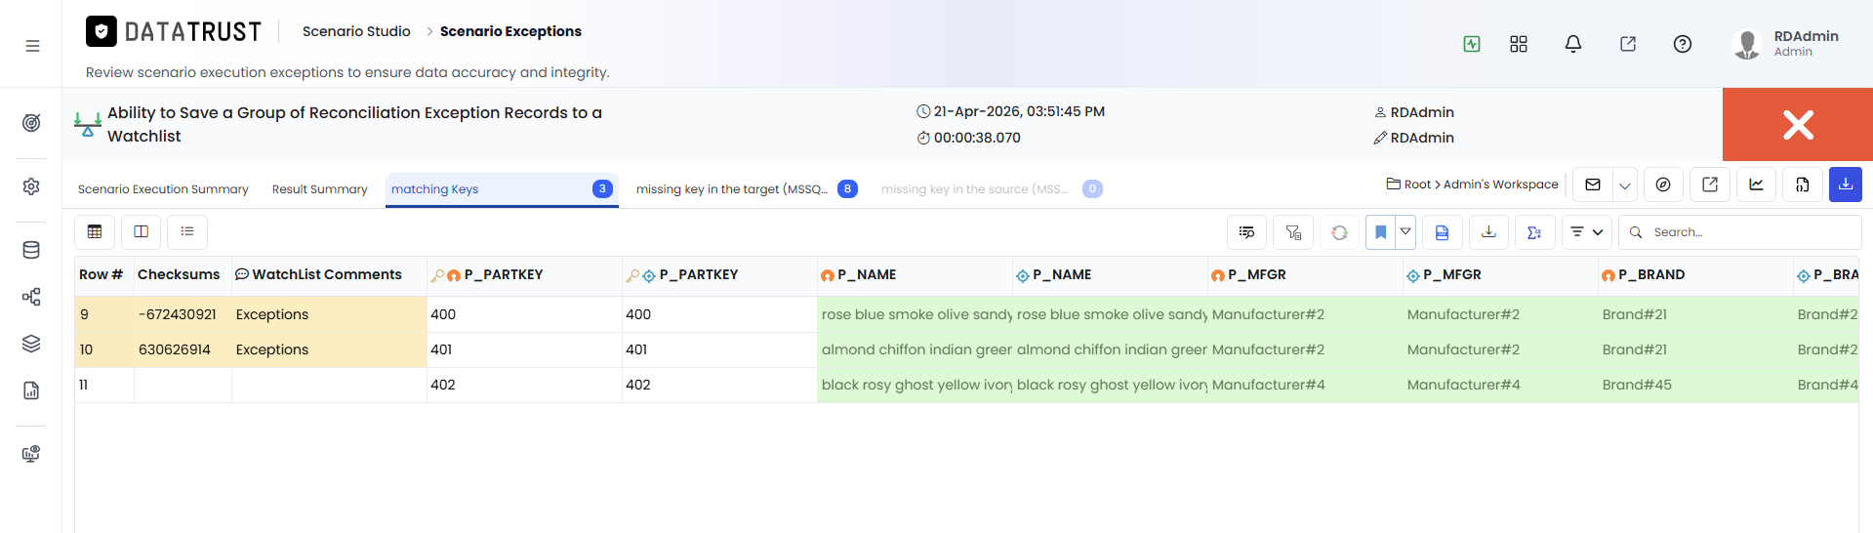Open Result Summary tab
Viewport: 1873px width, 533px height.
(x=320, y=189)
